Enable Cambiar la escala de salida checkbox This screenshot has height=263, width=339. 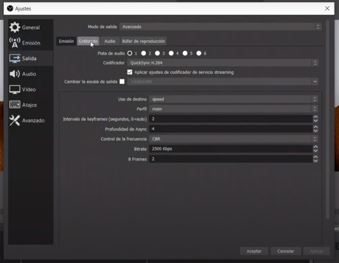click(122, 82)
